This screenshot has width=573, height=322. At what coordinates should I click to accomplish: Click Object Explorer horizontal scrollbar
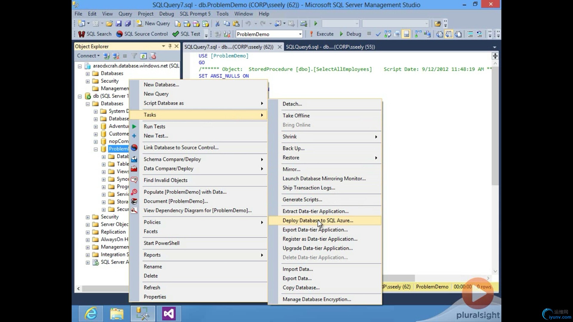pyautogui.click(x=105, y=289)
